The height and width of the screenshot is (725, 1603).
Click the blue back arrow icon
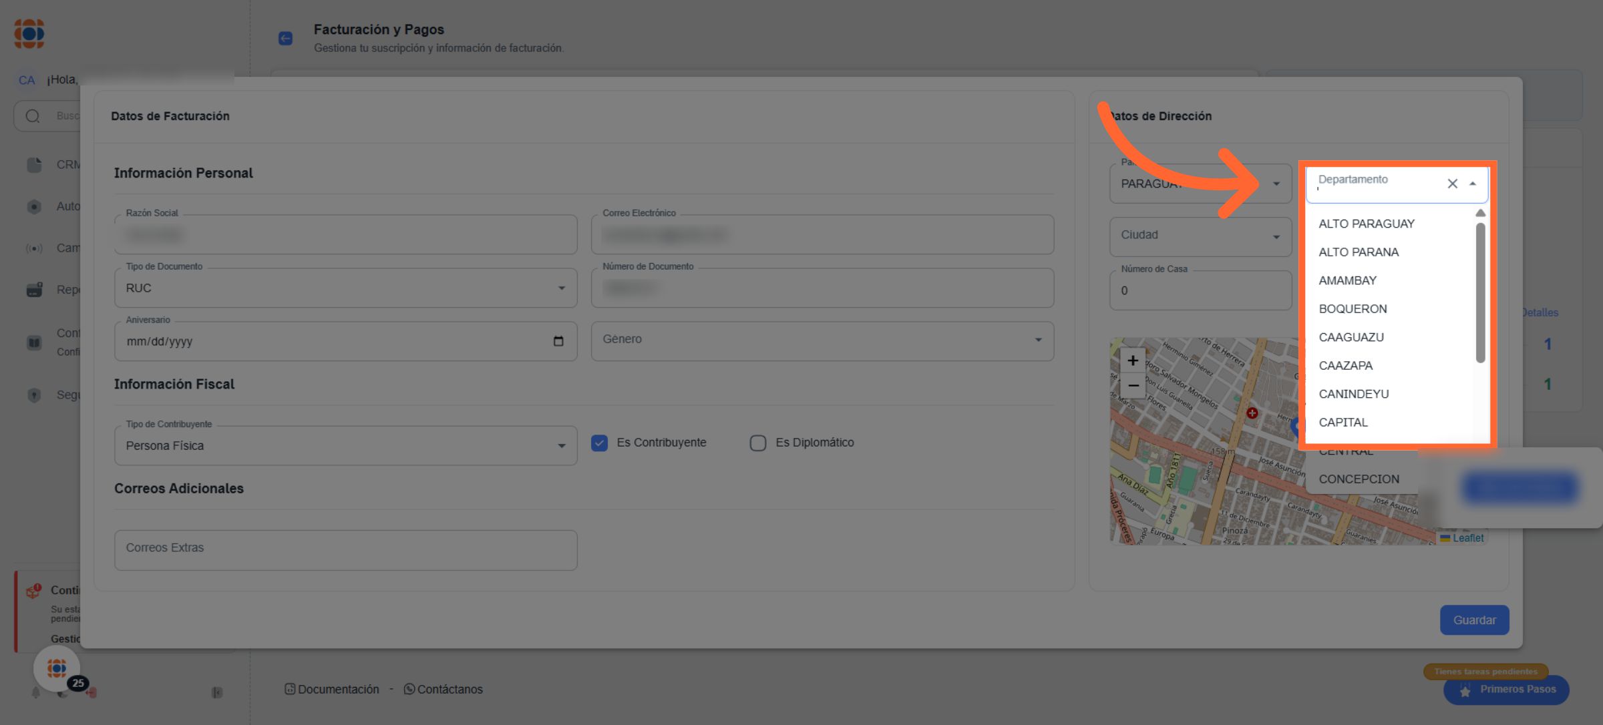pyautogui.click(x=285, y=38)
